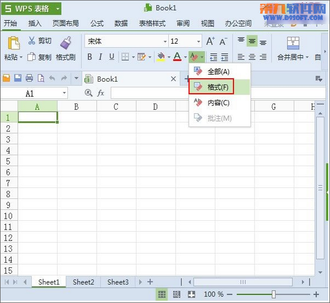330x303 pixels.
Task: Click the fill color paint bucket icon
Action: [x=161, y=57]
